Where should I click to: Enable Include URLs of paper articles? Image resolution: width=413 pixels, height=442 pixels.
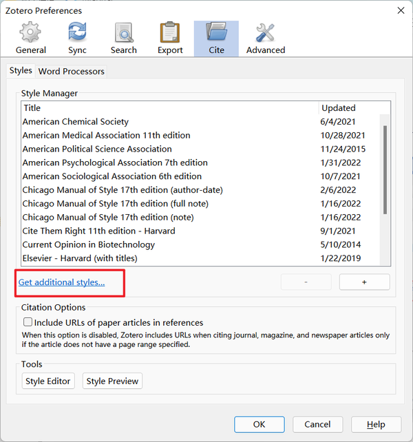tap(28, 322)
